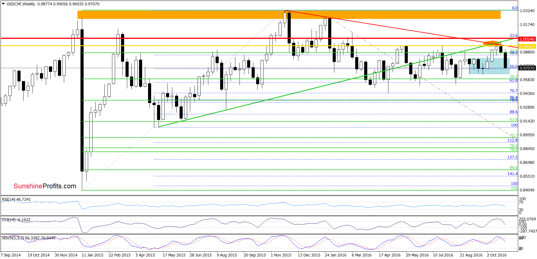Click the 21 Aug 2016 date label

[471, 255]
